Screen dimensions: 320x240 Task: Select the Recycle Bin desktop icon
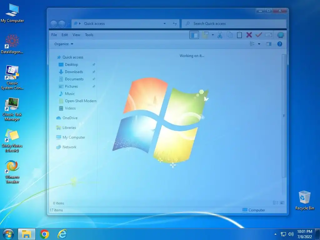pos(304,200)
